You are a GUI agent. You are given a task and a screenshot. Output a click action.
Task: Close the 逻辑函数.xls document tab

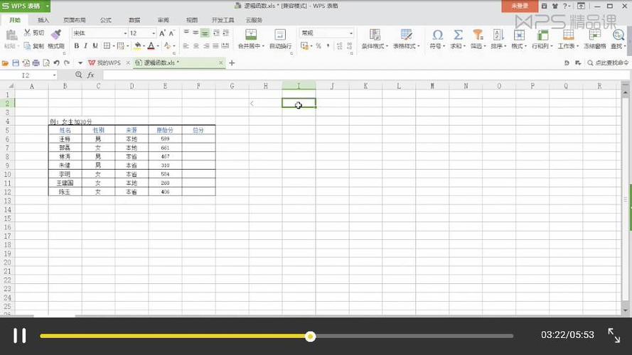pos(220,62)
